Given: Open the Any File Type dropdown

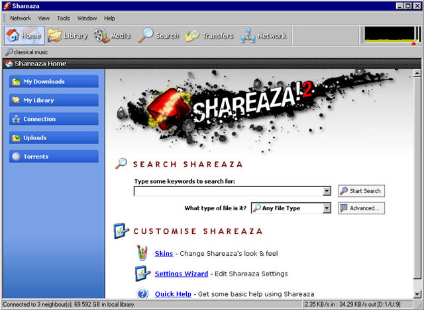Looking at the screenshot, I should coord(326,208).
